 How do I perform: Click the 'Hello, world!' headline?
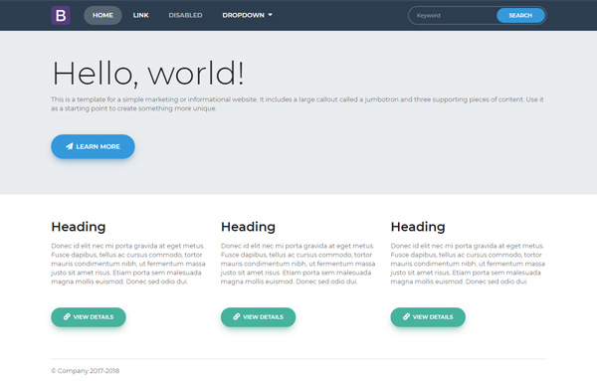coord(147,74)
